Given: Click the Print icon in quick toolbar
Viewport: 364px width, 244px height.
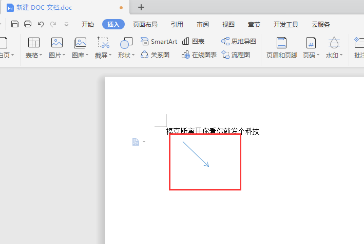Looking at the screenshot, I should point(28,24).
